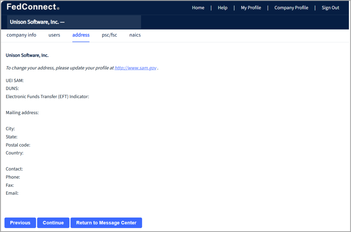Click the bold Unison Software, Inc. heading
351x232 pixels.
click(27, 55)
